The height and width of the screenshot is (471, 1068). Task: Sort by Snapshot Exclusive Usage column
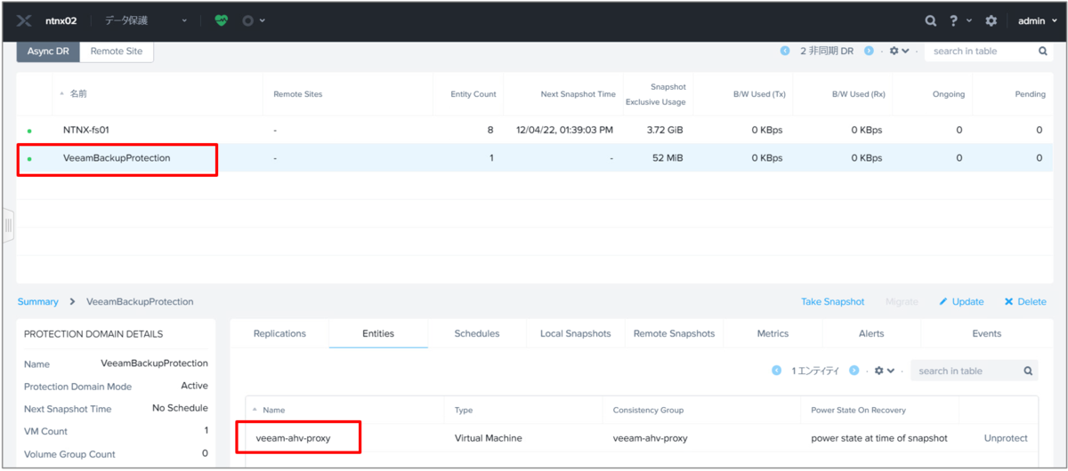[655, 94]
